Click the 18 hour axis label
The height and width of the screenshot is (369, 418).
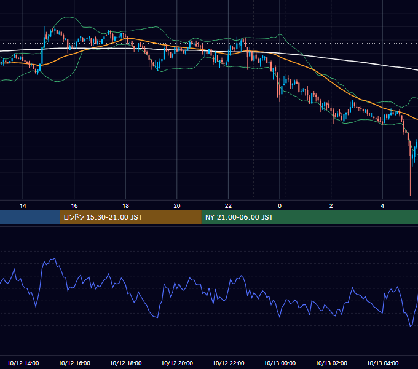coord(125,206)
